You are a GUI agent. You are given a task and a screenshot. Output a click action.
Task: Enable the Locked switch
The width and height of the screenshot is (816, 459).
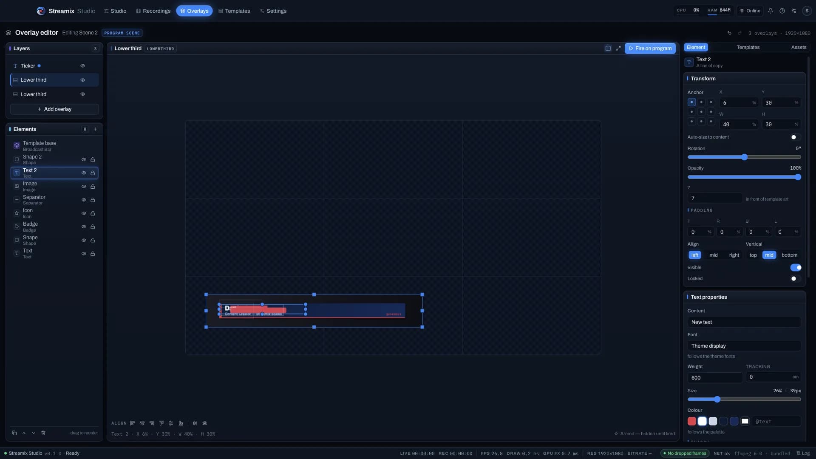point(796,279)
